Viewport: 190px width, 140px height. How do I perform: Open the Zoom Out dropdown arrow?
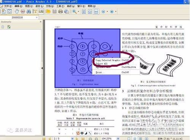click(x=107, y=12)
